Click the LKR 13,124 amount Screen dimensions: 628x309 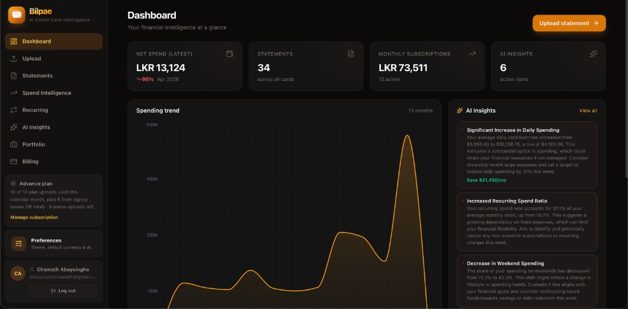pos(161,68)
